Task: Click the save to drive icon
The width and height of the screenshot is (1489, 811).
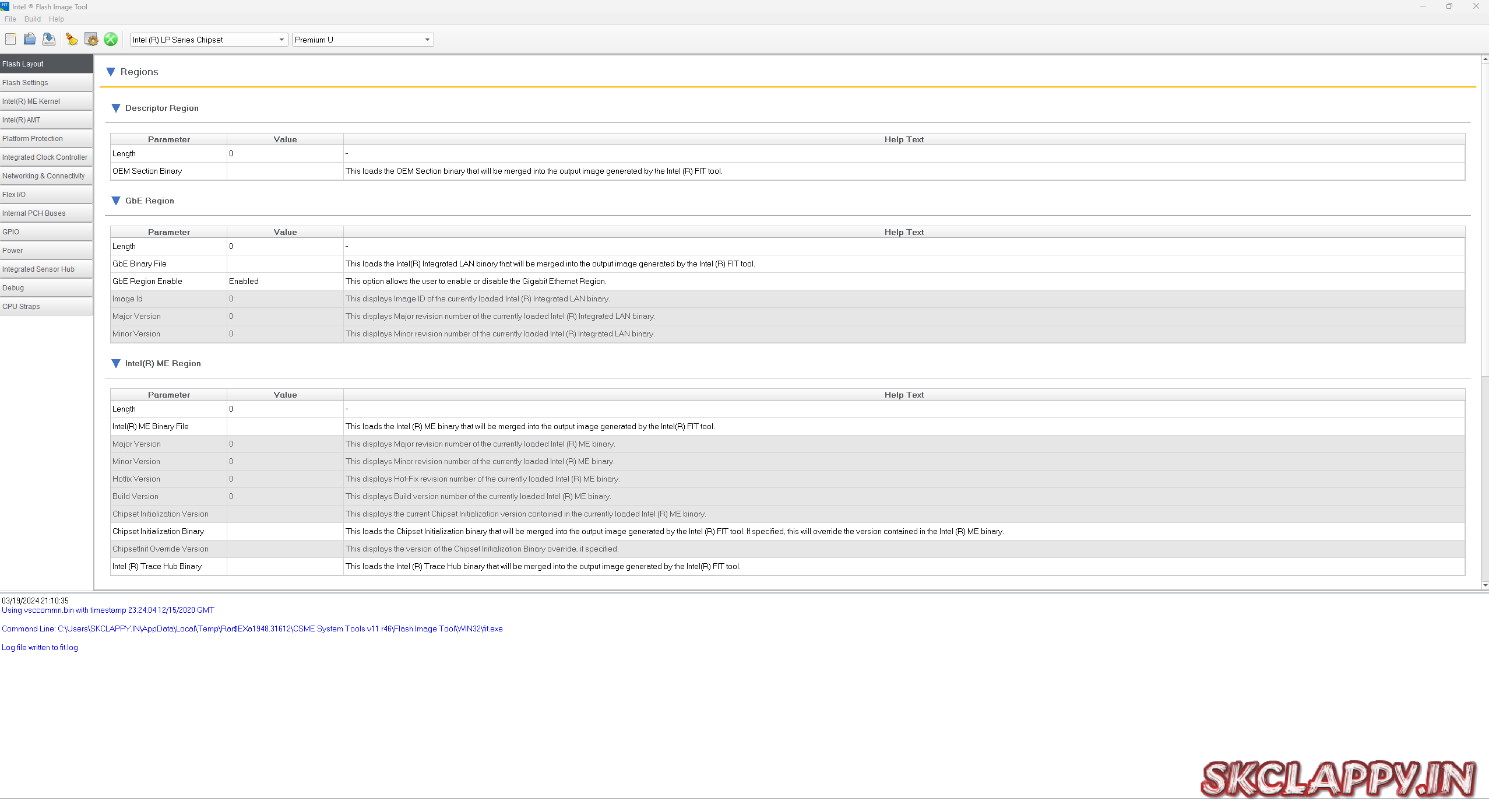Action: 49,39
